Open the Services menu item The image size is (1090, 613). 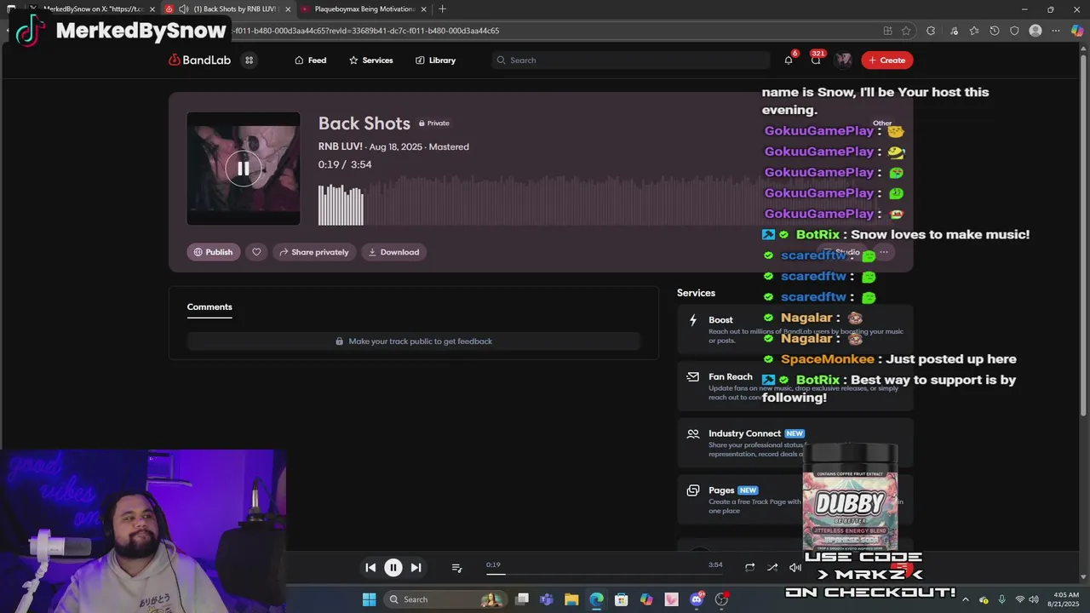370,60
